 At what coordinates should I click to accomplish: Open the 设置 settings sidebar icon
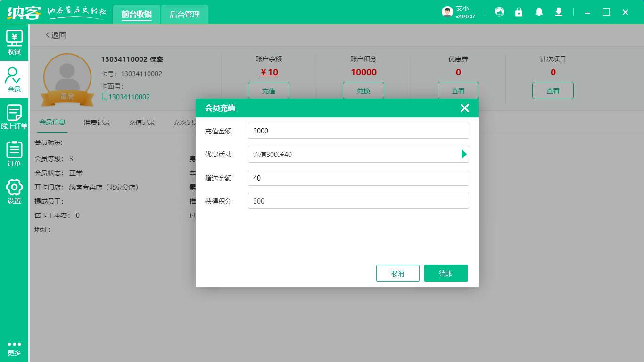point(14,191)
